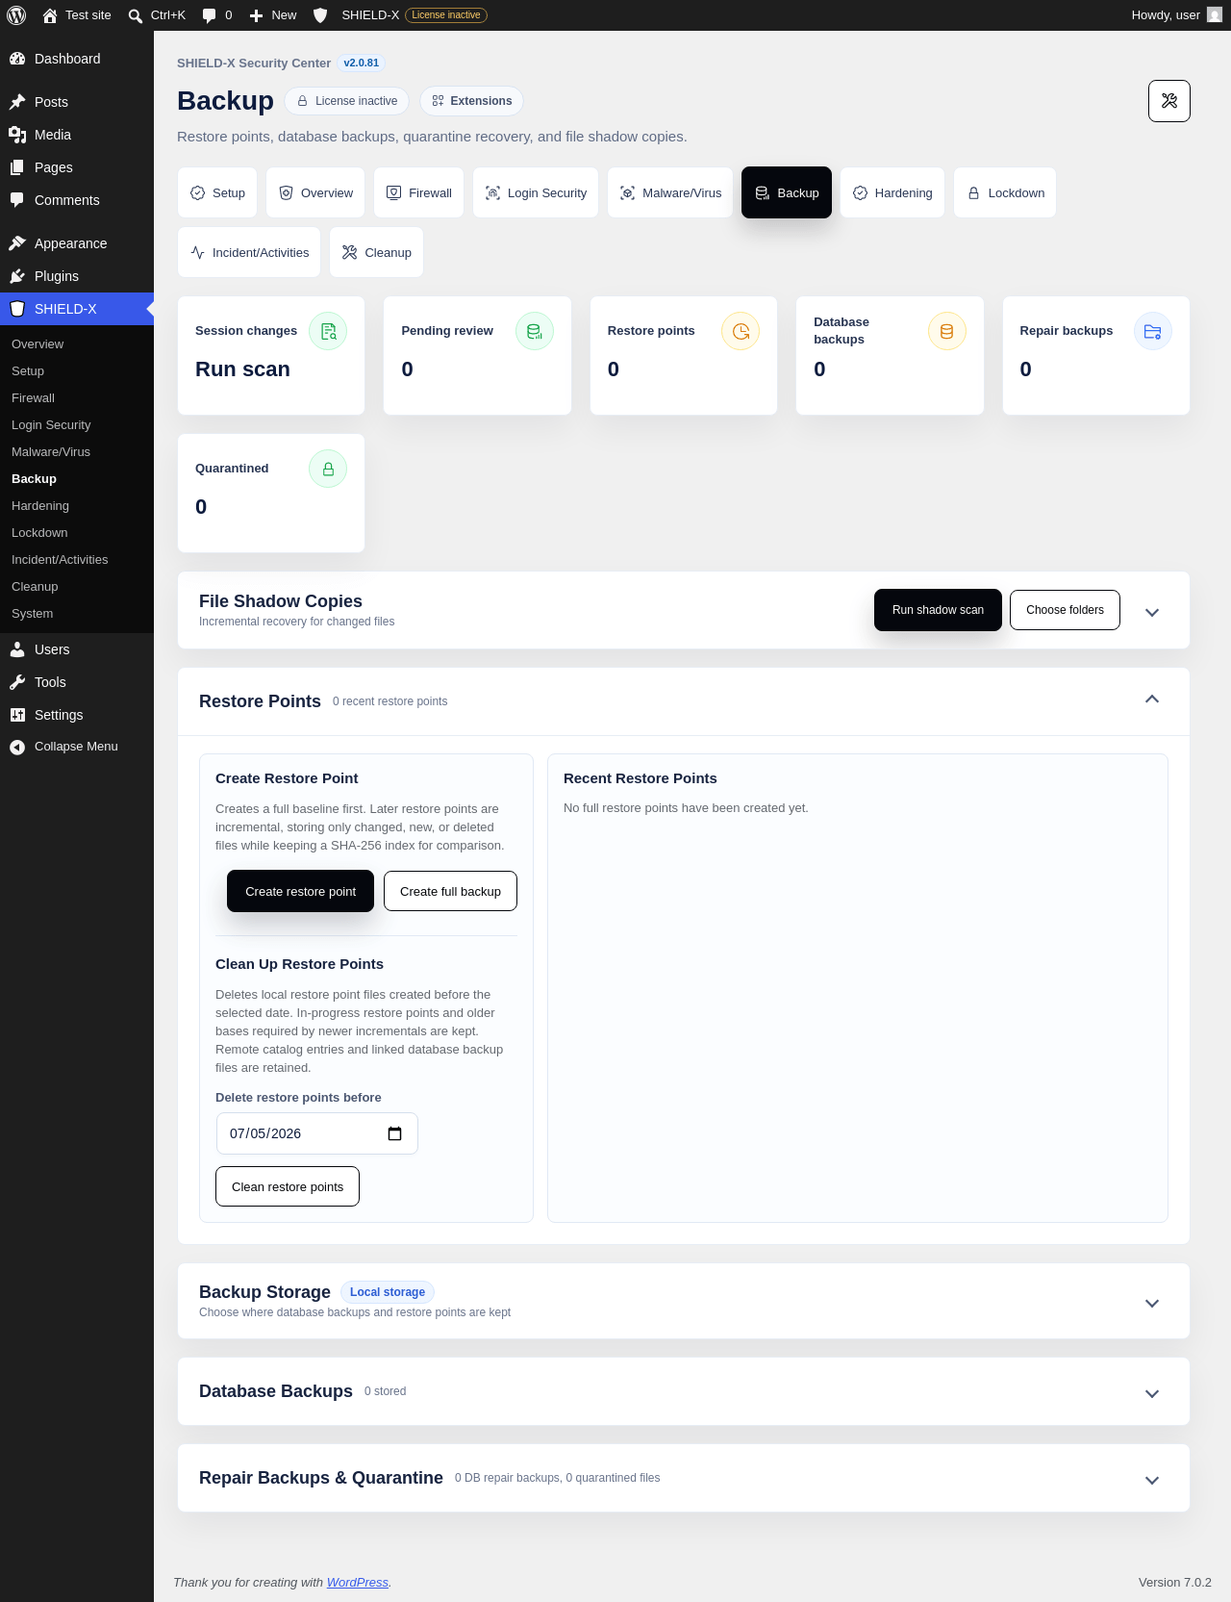Switch to the Malware/Virus tab

click(670, 192)
